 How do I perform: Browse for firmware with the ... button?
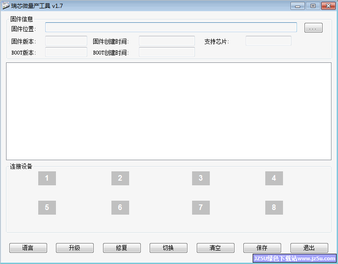pyautogui.click(x=313, y=28)
